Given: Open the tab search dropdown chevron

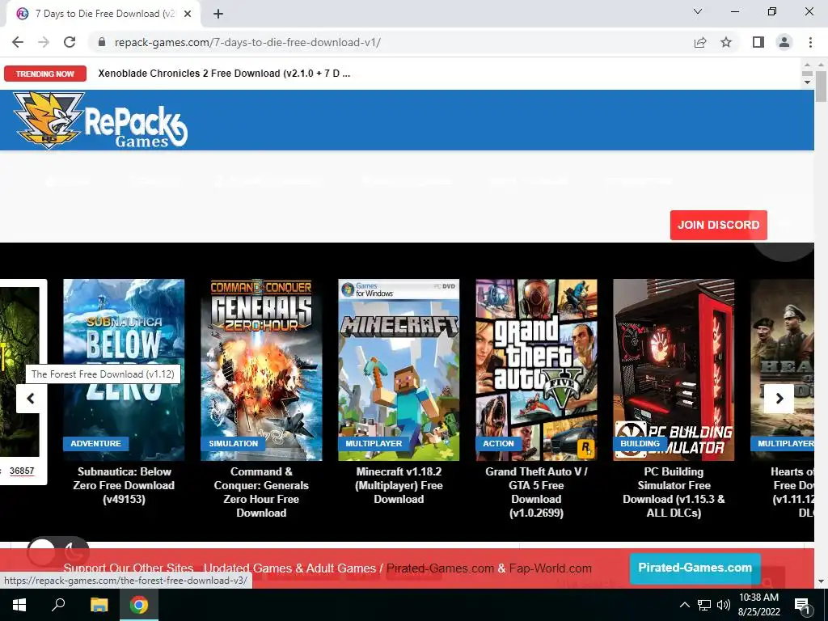Looking at the screenshot, I should (698, 11).
